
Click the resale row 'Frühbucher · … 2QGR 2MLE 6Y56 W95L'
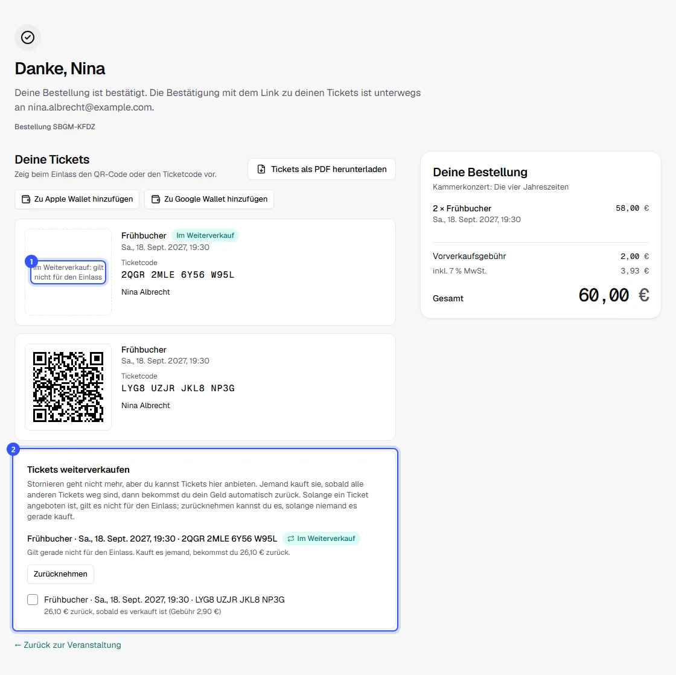(152, 539)
